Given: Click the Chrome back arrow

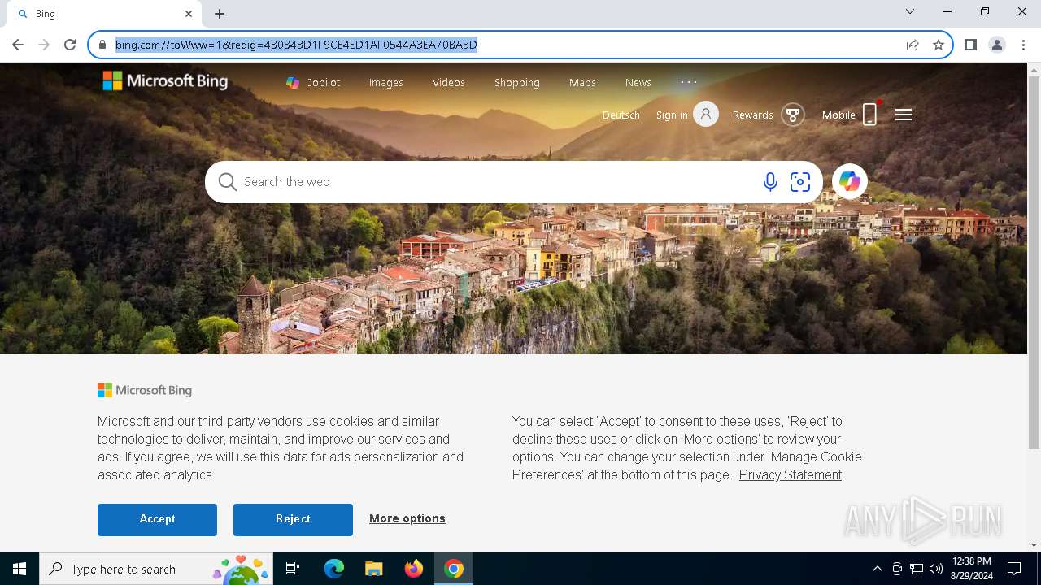Looking at the screenshot, I should pos(18,45).
